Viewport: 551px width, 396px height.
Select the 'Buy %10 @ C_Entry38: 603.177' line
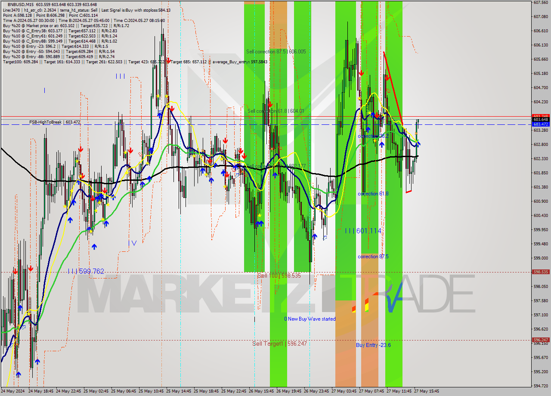pos(60,31)
